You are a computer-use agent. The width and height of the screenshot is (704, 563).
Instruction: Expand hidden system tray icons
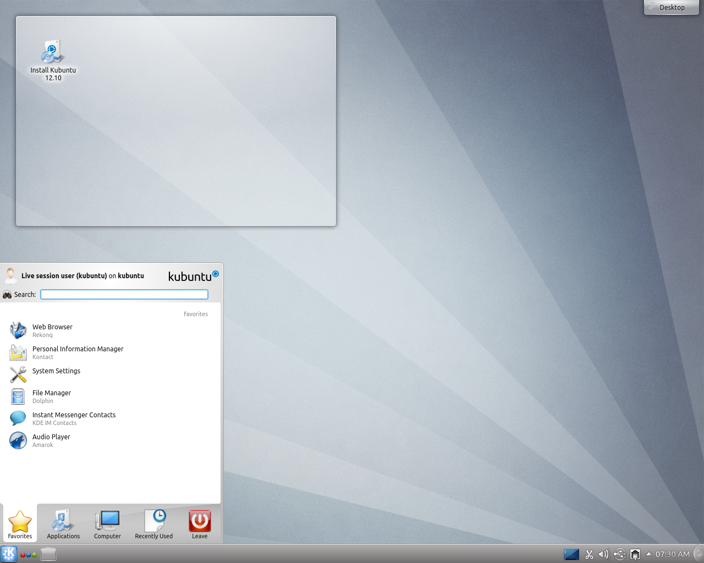[649, 554]
